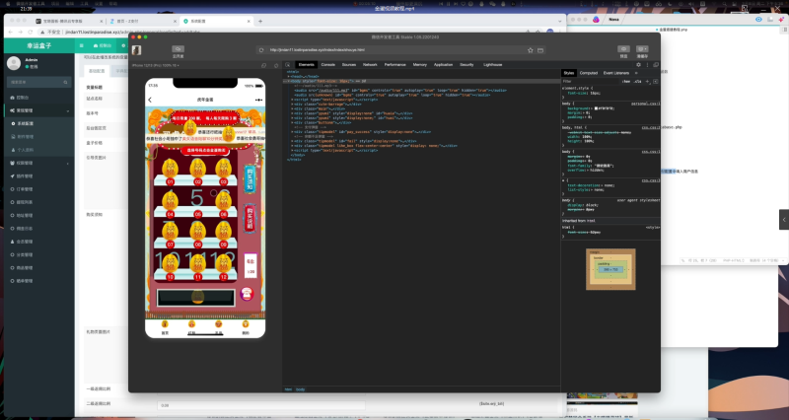Open the Event Listeners tab

click(615, 73)
